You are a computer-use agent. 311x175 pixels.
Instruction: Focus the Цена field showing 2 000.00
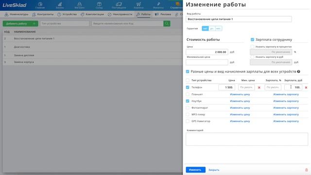tap(207, 52)
